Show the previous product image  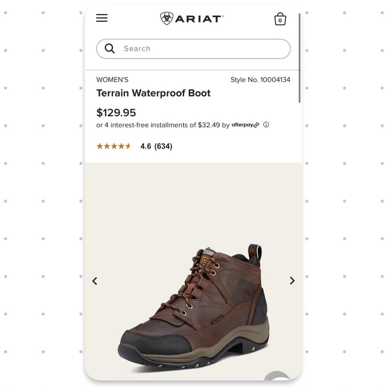(x=95, y=281)
